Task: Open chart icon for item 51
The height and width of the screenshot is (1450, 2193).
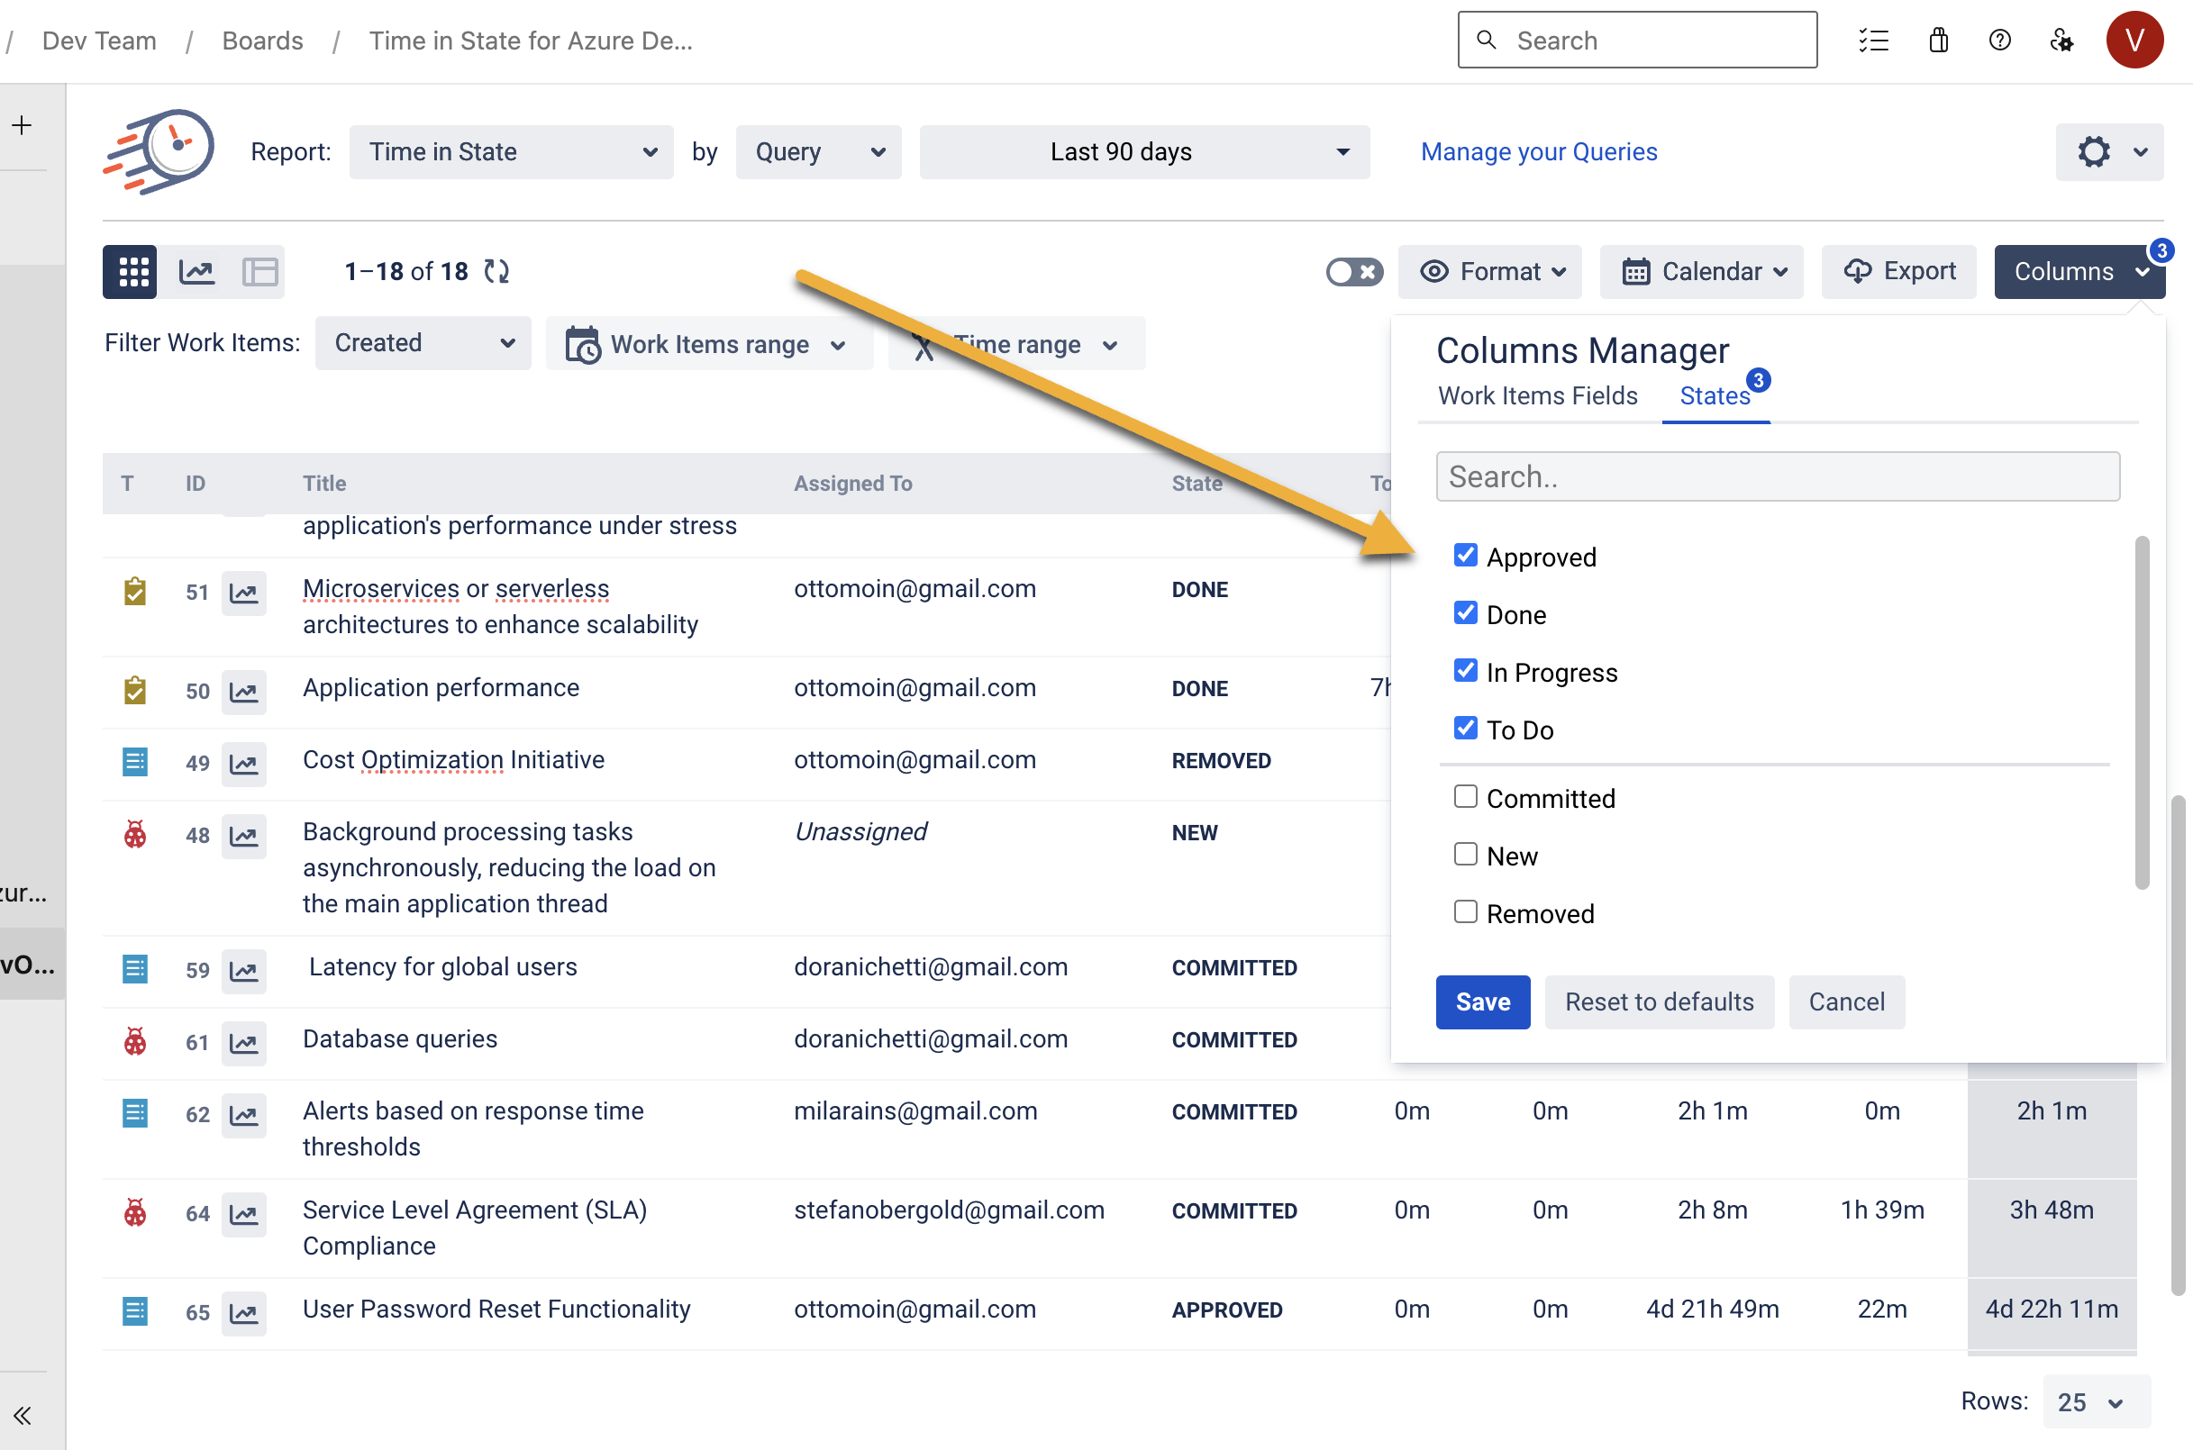Action: (x=243, y=593)
